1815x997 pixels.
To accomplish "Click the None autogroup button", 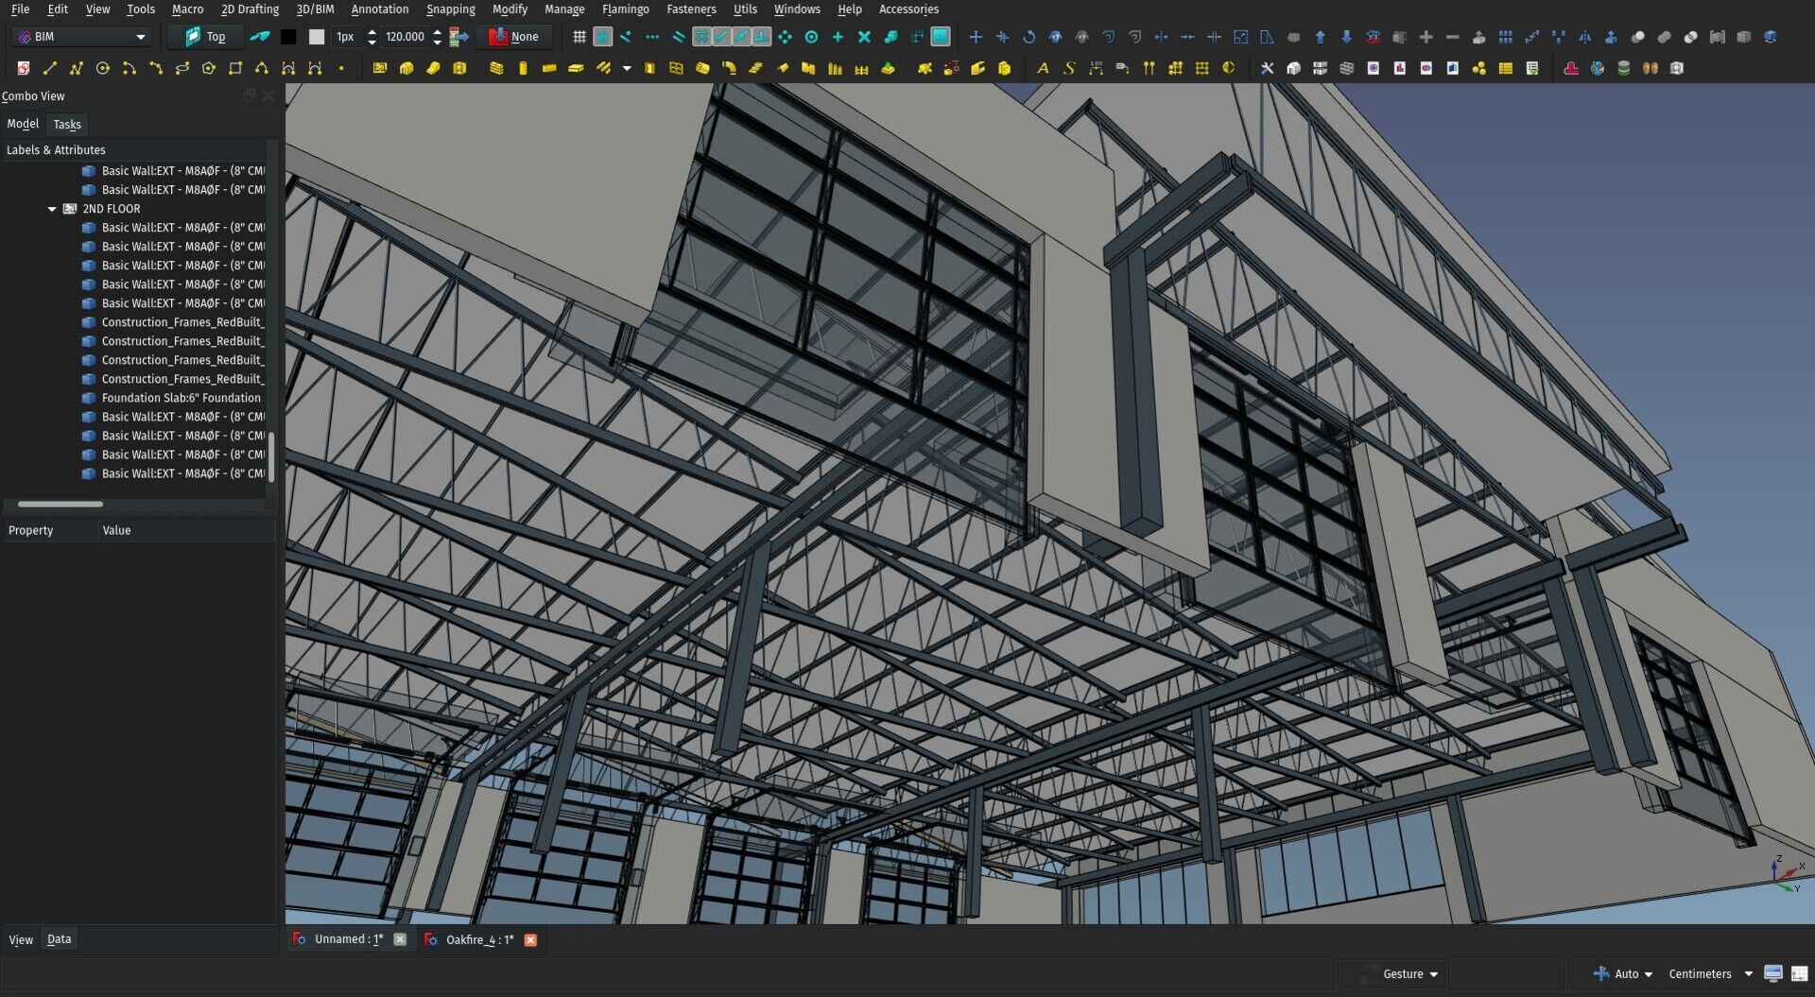I will 515,36.
